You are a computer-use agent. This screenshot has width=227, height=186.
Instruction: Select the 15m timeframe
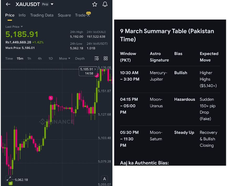[x=20, y=58]
